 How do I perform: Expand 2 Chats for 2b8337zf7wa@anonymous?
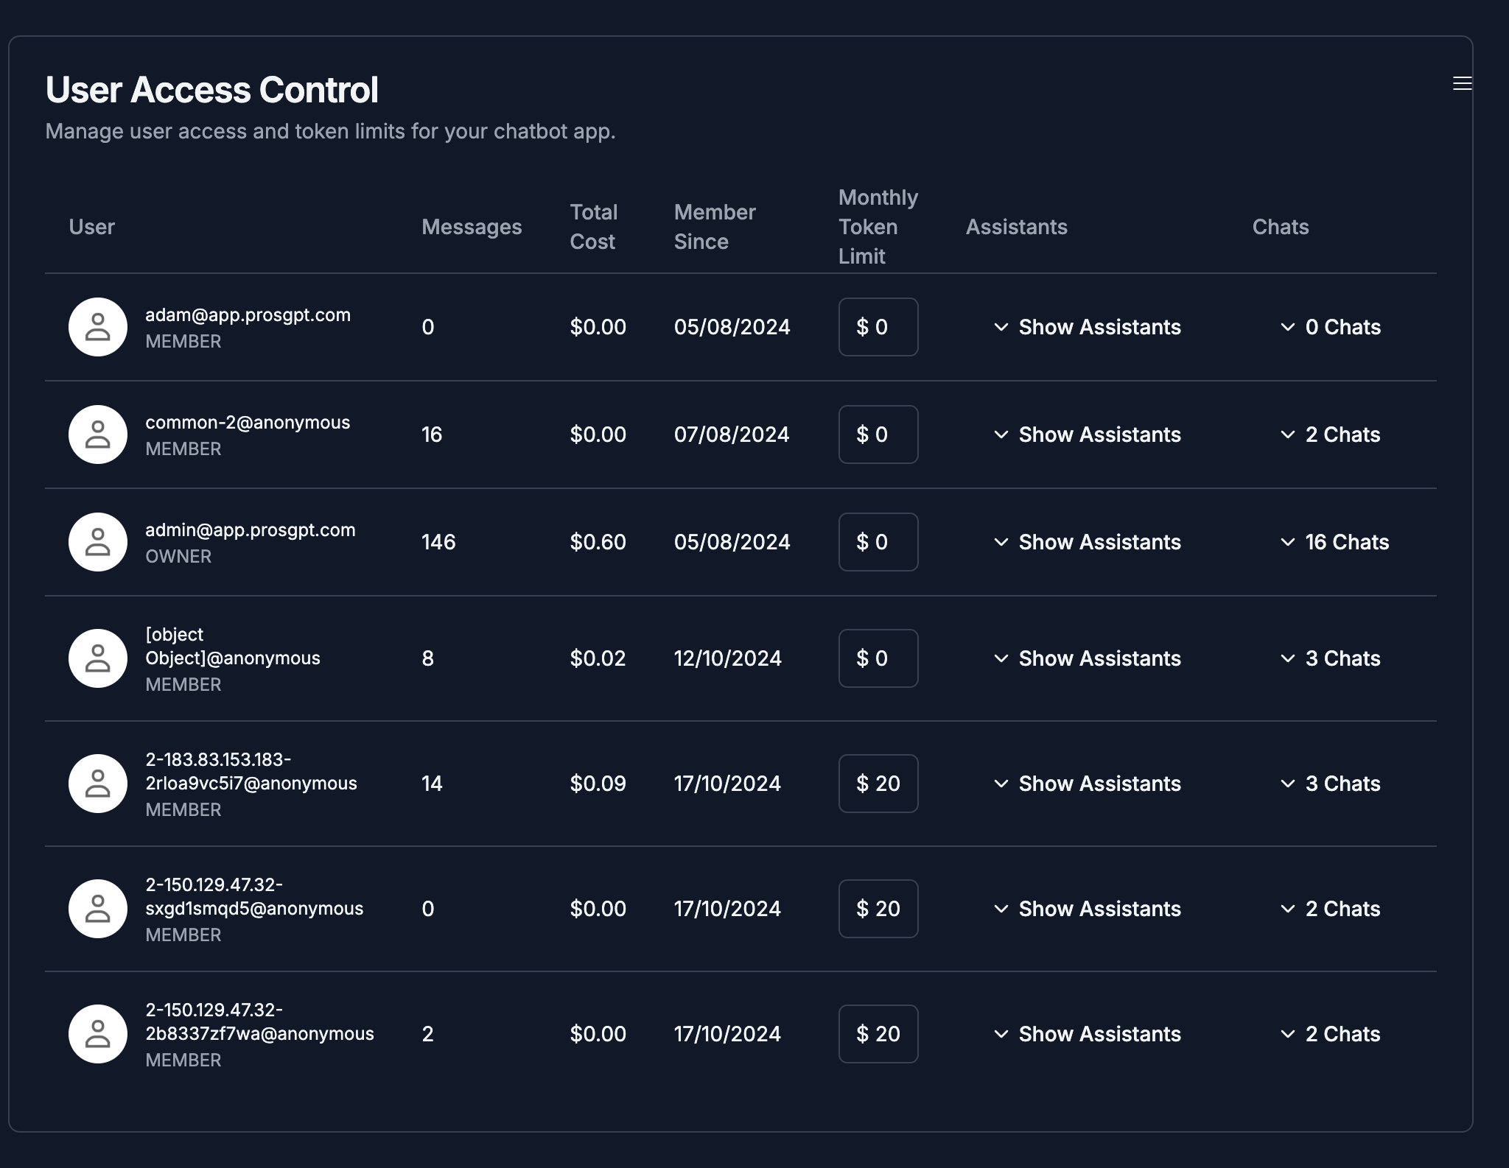pos(1330,1034)
